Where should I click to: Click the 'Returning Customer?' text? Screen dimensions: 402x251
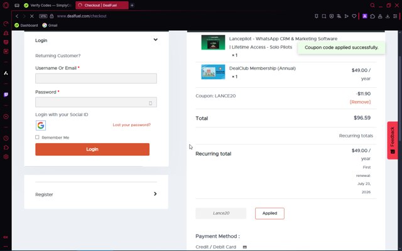[x=58, y=56]
